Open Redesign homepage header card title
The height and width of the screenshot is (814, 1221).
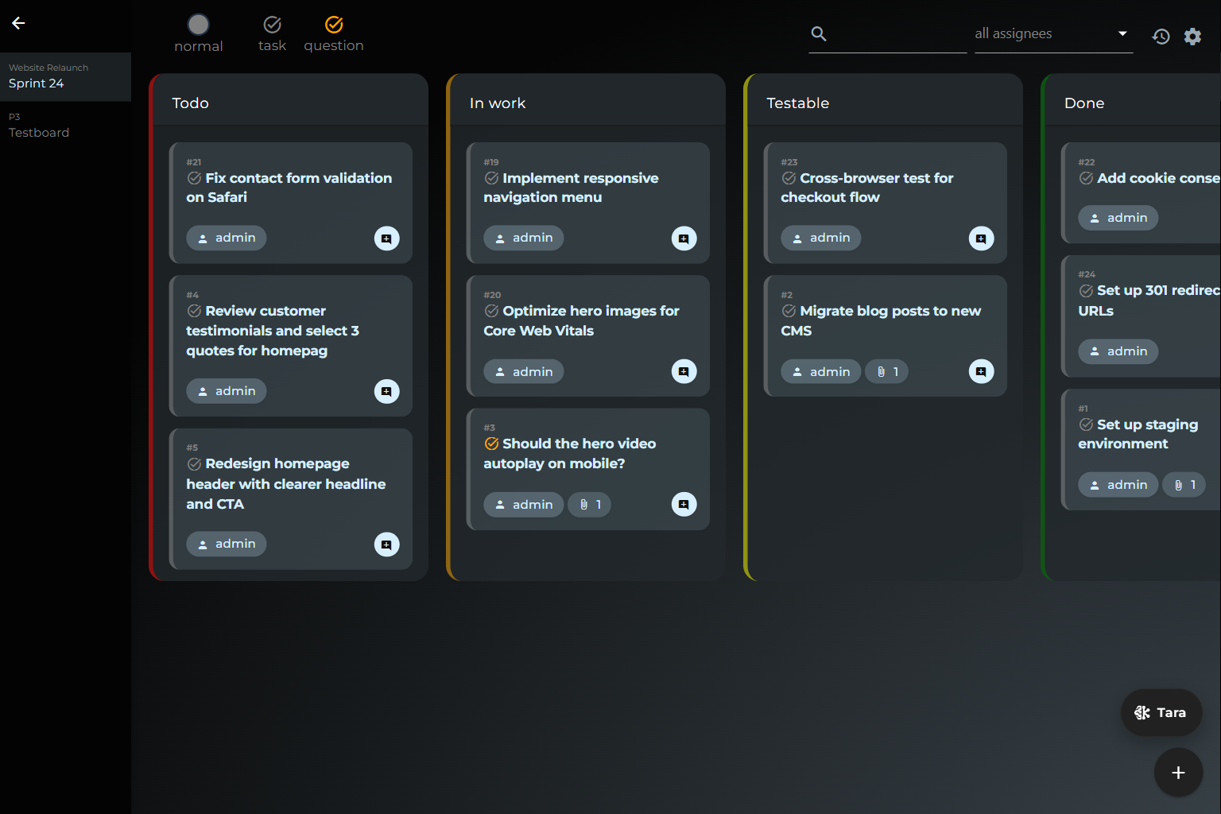286,483
